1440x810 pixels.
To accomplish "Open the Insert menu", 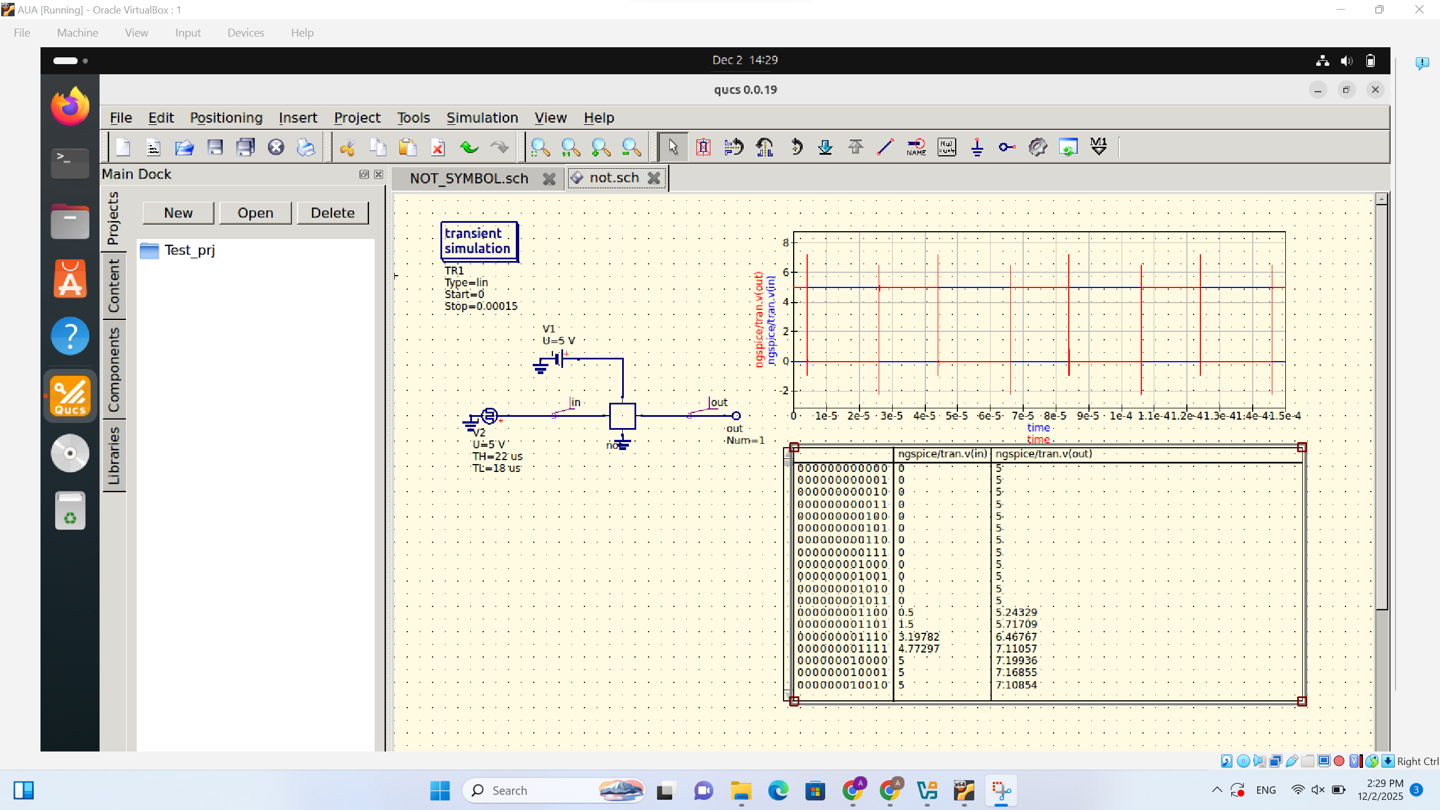I will click(298, 118).
